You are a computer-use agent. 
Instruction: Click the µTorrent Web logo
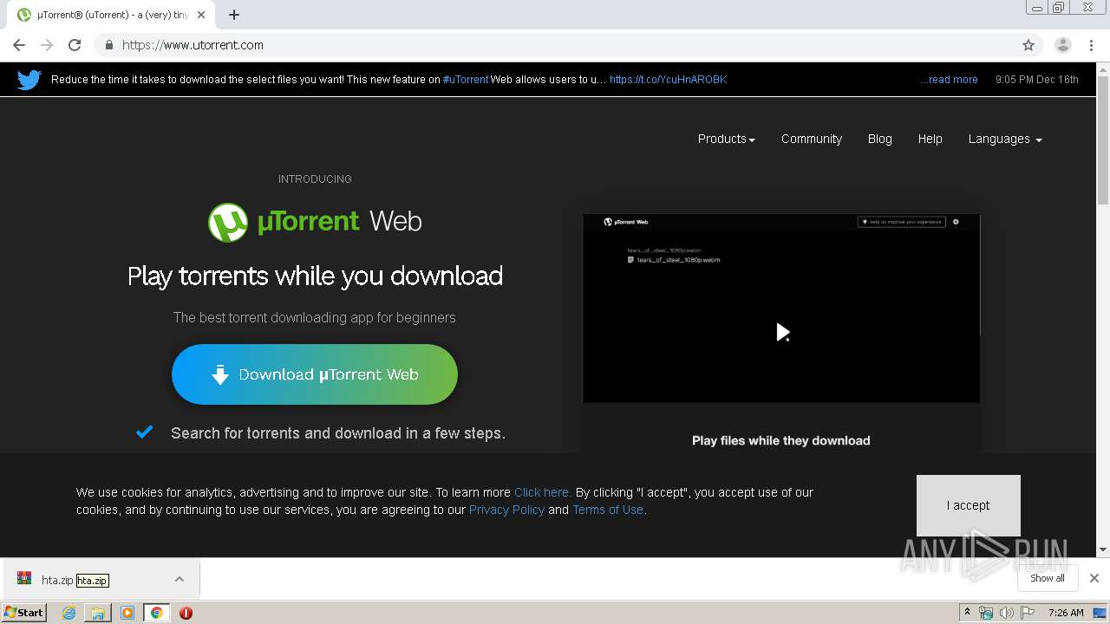click(x=315, y=222)
